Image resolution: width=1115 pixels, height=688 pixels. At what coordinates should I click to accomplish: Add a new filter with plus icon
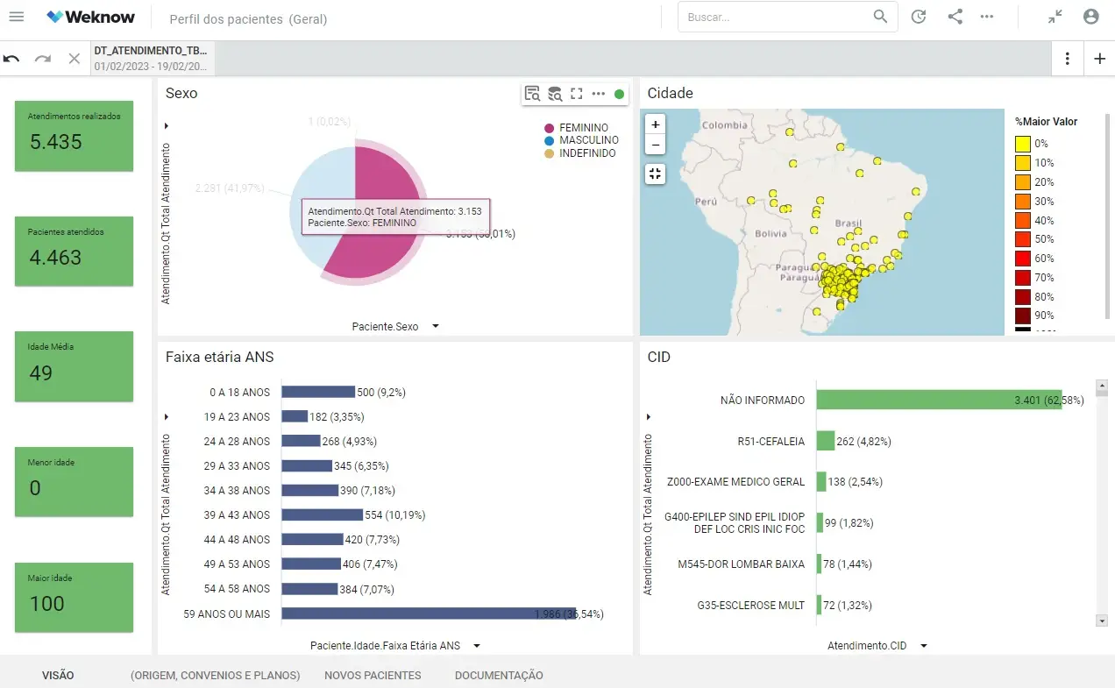(1100, 59)
